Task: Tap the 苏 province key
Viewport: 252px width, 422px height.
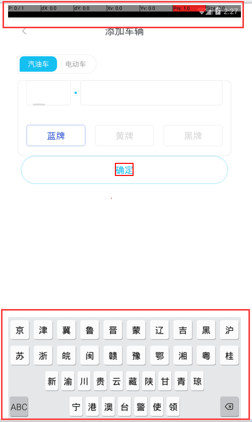Action: (20, 355)
